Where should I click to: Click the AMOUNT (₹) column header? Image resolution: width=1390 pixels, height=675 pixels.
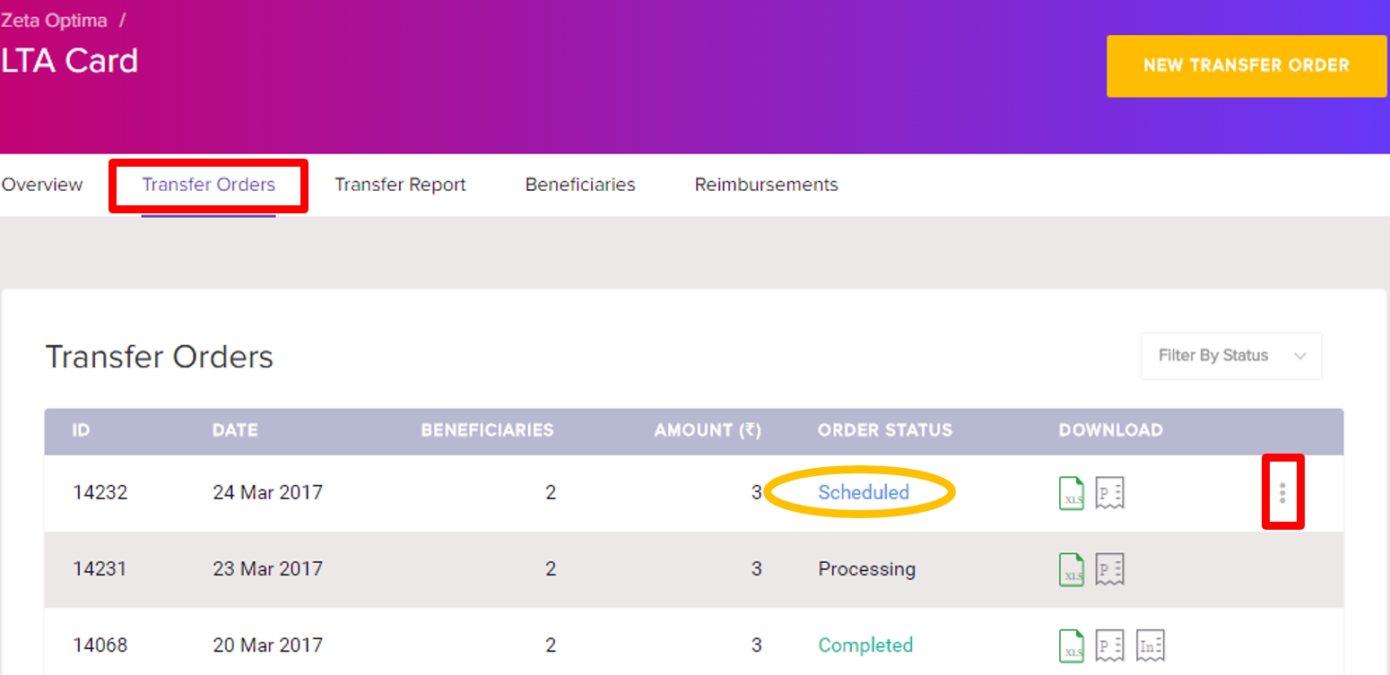point(708,430)
